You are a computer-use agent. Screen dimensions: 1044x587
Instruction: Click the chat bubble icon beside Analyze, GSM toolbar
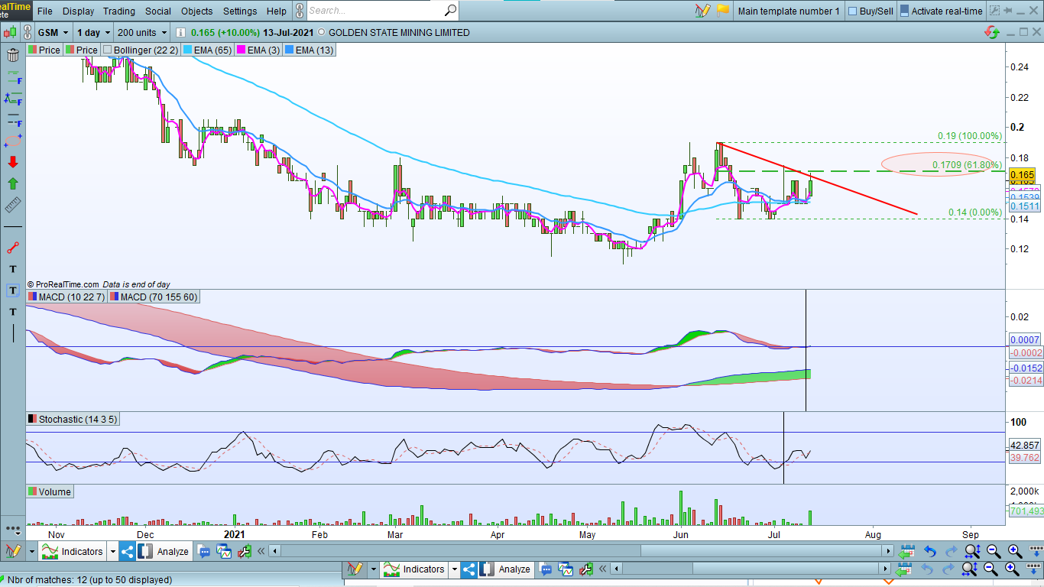pos(204,551)
